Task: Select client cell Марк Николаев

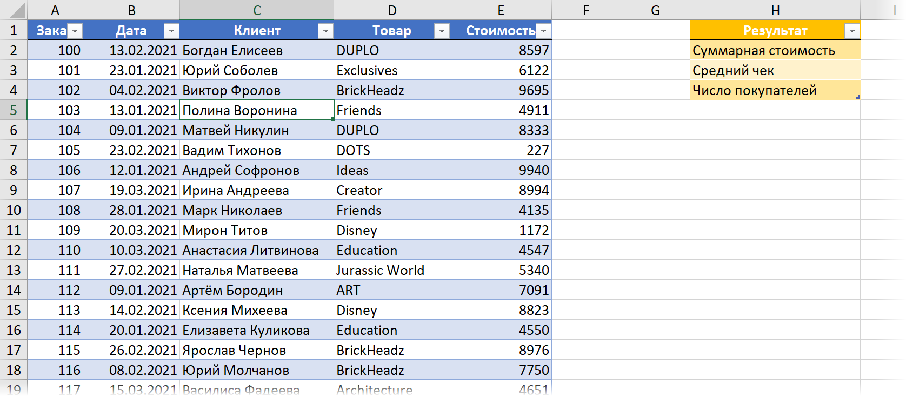Action: (257, 210)
